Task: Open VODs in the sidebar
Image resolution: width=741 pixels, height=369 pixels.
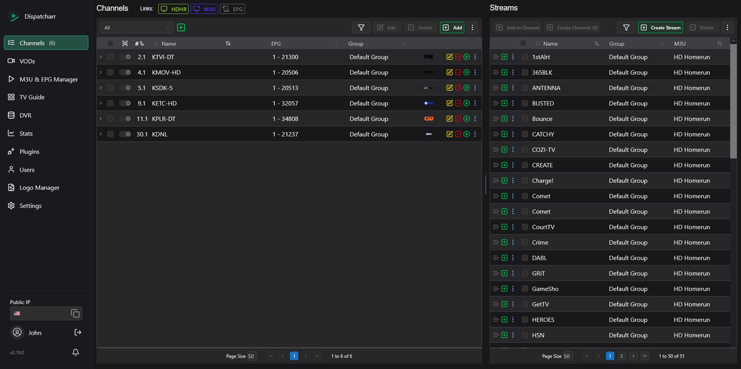Action: click(46, 61)
